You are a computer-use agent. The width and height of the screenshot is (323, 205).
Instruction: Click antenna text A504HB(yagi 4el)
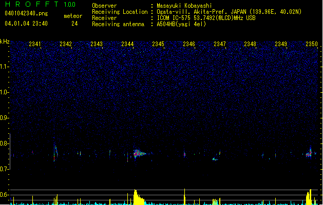tap(181, 24)
